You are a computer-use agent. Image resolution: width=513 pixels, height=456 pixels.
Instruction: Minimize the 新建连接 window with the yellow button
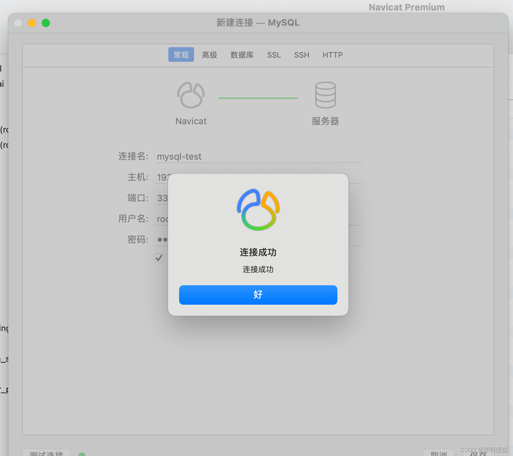[x=32, y=23]
